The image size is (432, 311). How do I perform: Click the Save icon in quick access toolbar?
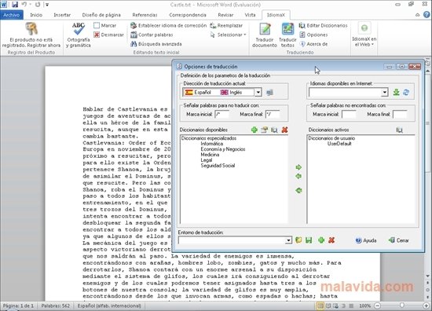tap(15, 5)
